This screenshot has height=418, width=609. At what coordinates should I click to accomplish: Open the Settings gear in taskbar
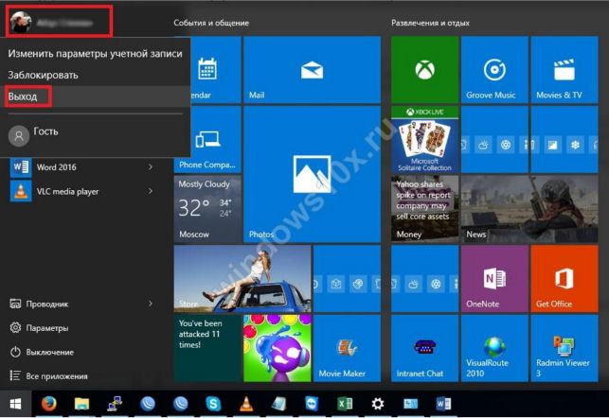coord(378,404)
